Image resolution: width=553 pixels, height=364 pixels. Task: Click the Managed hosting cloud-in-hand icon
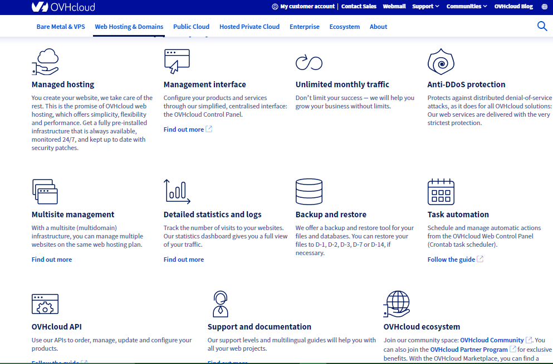point(45,62)
